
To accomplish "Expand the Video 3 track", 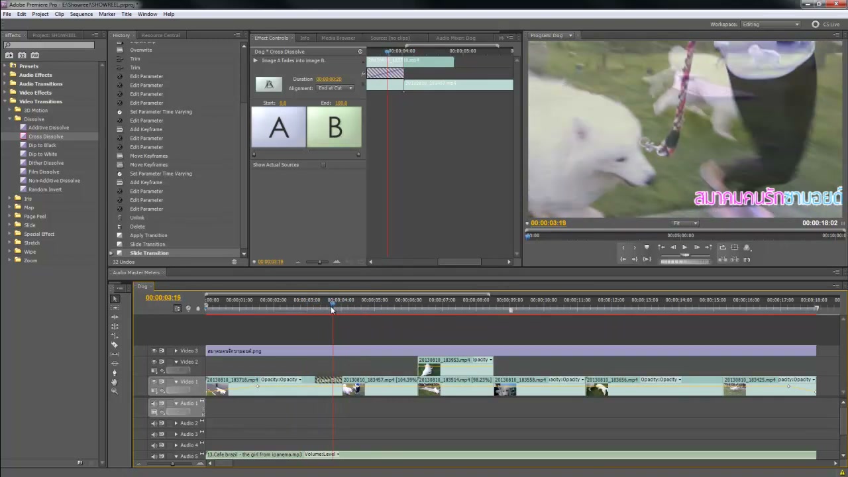I will tap(176, 351).
